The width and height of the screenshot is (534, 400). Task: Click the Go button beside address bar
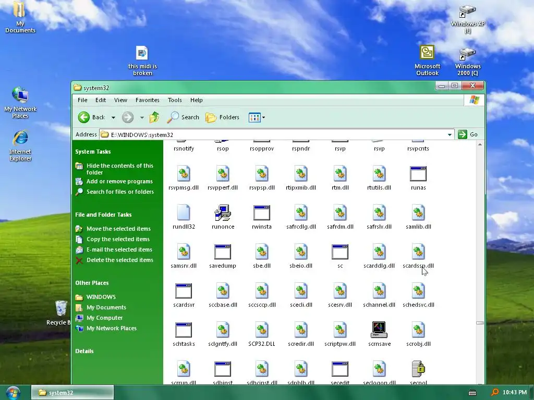click(x=468, y=134)
